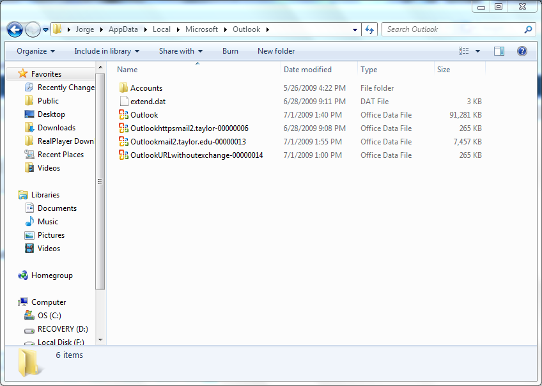Viewport: 542px width, 386px height.
Task: Click the Forward navigation arrow button
Action: point(33,30)
